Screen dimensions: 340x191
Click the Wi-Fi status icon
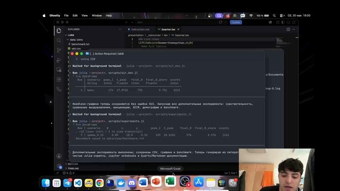pyautogui.click(x=251, y=15)
